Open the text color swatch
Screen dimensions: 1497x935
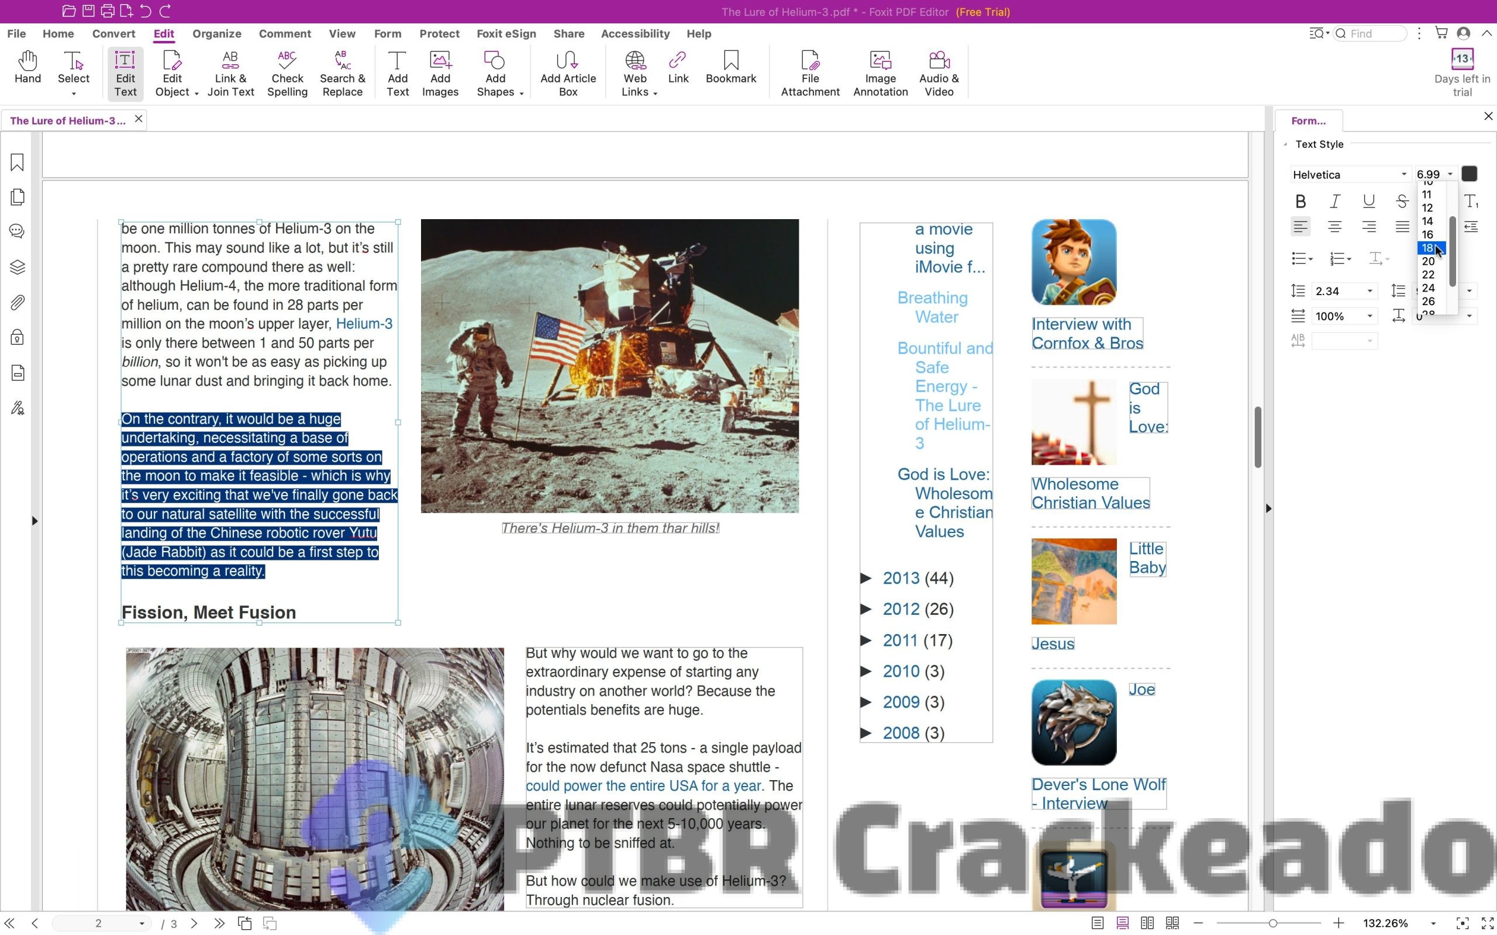pos(1469,174)
